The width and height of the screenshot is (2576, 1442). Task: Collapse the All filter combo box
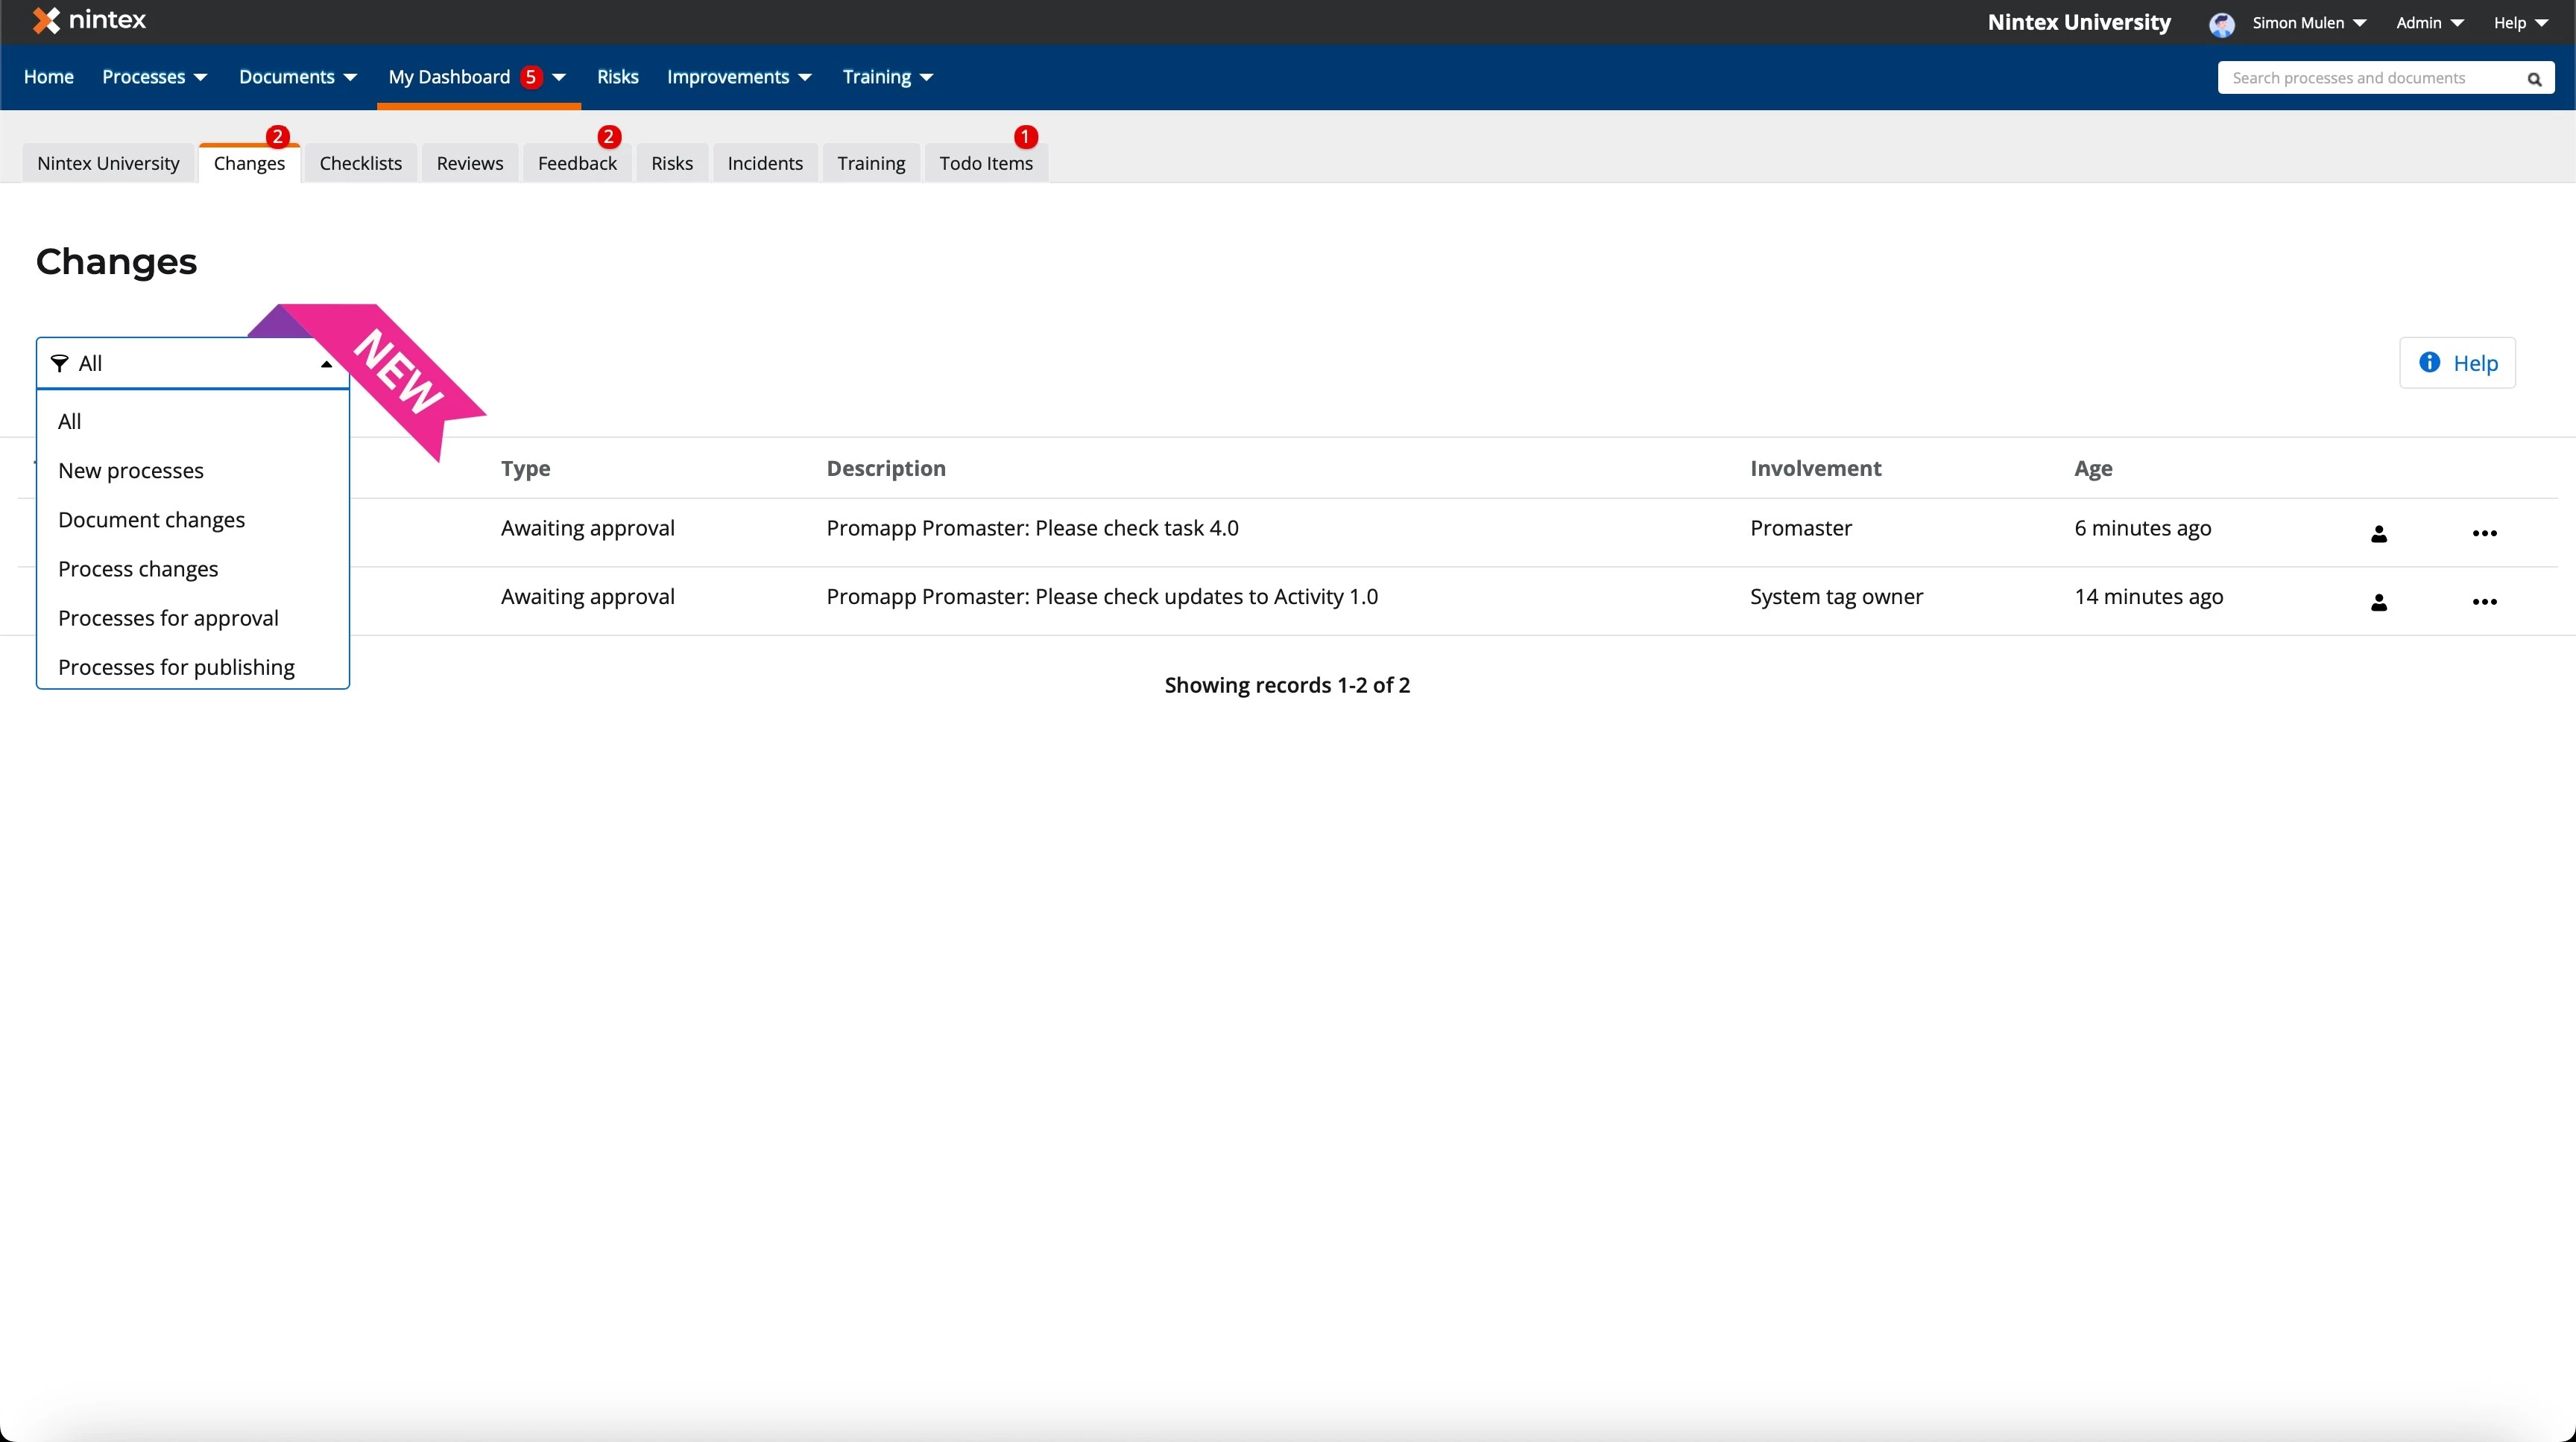pos(192,363)
